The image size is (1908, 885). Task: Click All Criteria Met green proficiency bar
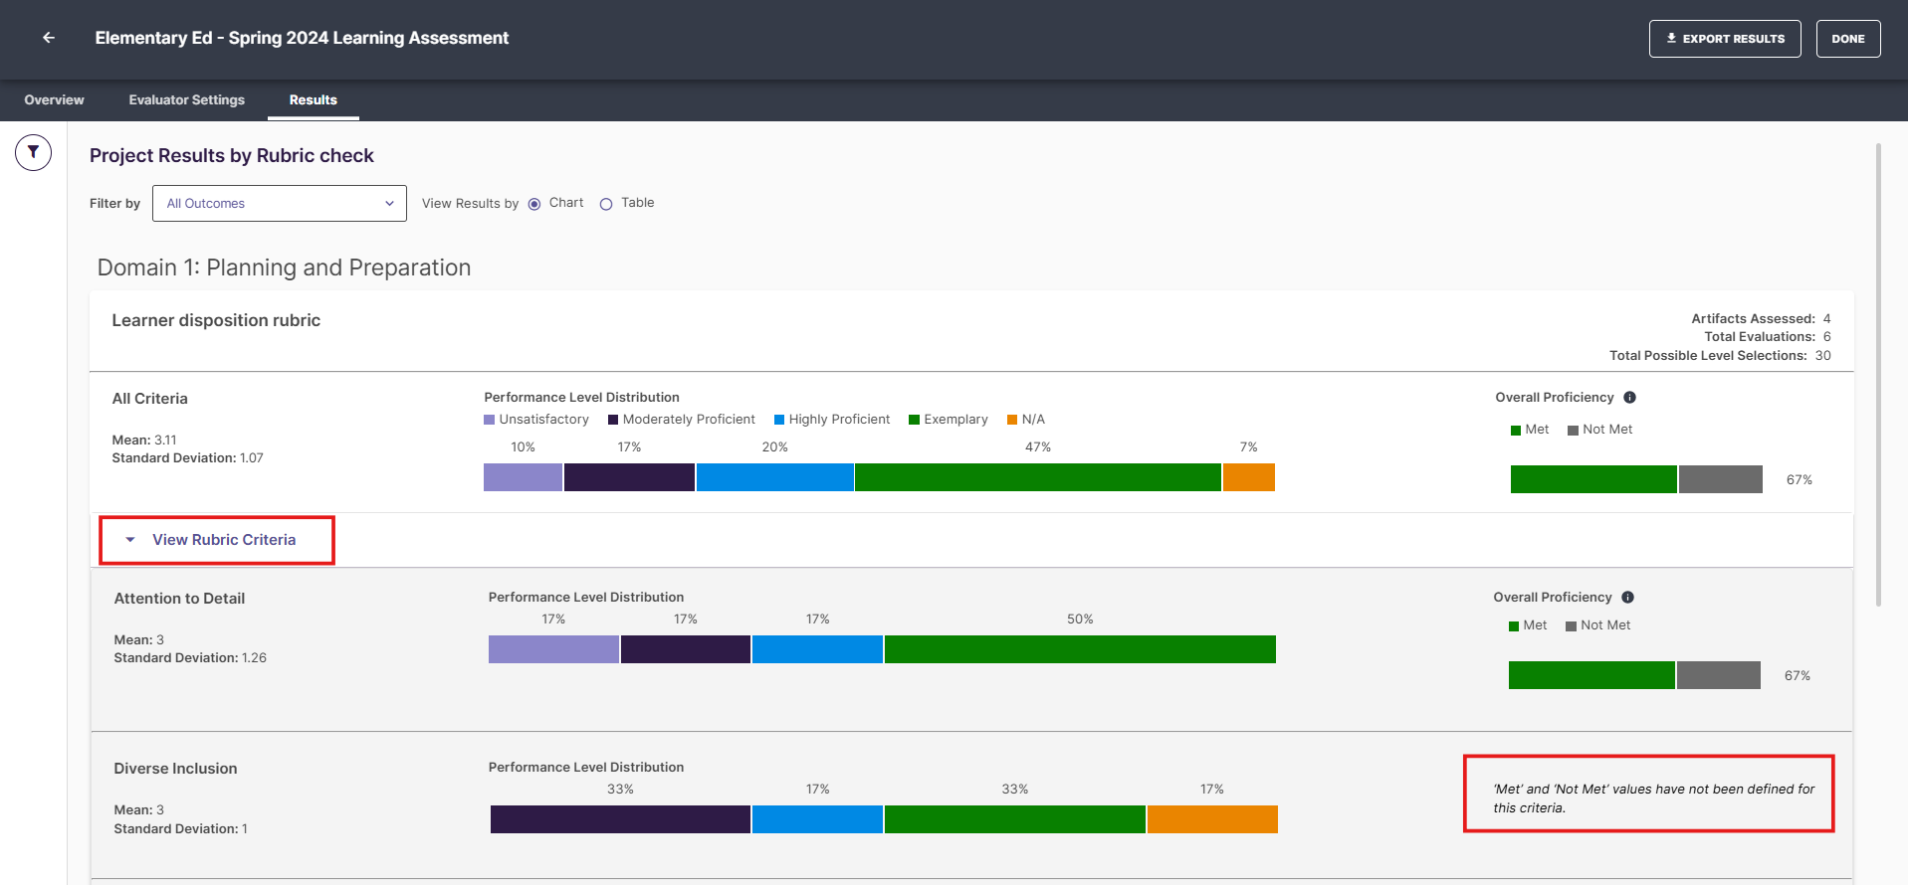click(x=1593, y=479)
